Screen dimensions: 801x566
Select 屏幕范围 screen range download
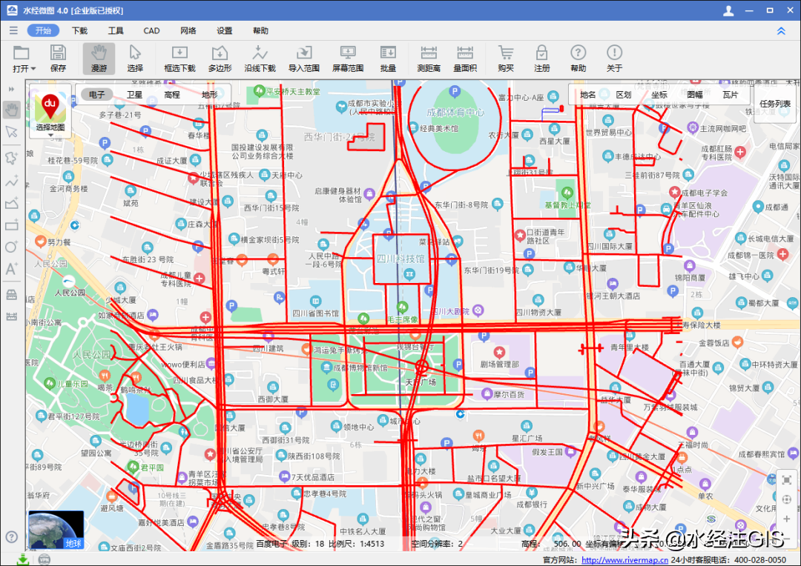(x=348, y=59)
